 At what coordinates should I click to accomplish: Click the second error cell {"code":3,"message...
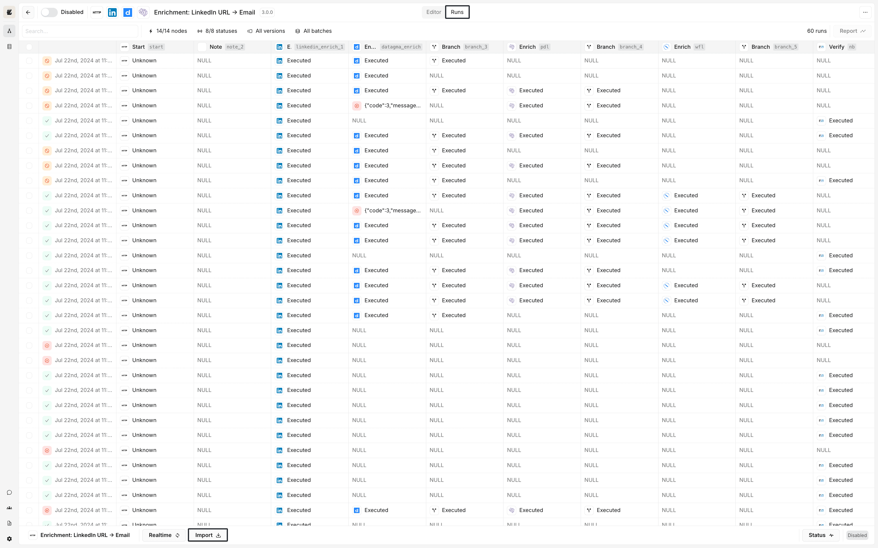[387, 211]
